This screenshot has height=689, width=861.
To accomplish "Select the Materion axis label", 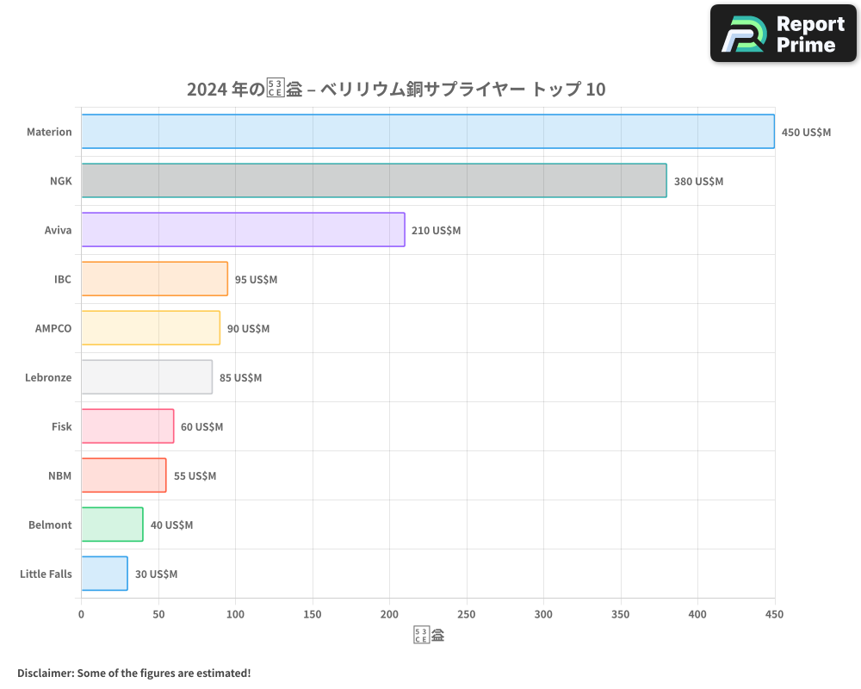I will [49, 132].
